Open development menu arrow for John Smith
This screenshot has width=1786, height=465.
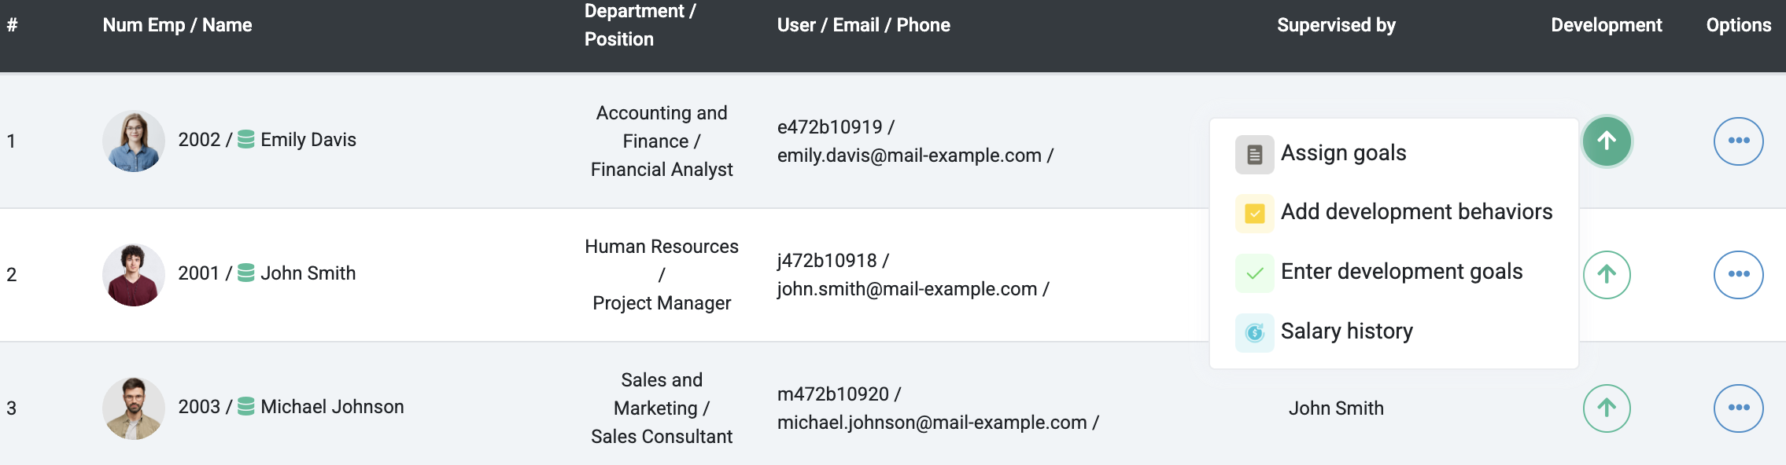coord(1607,275)
